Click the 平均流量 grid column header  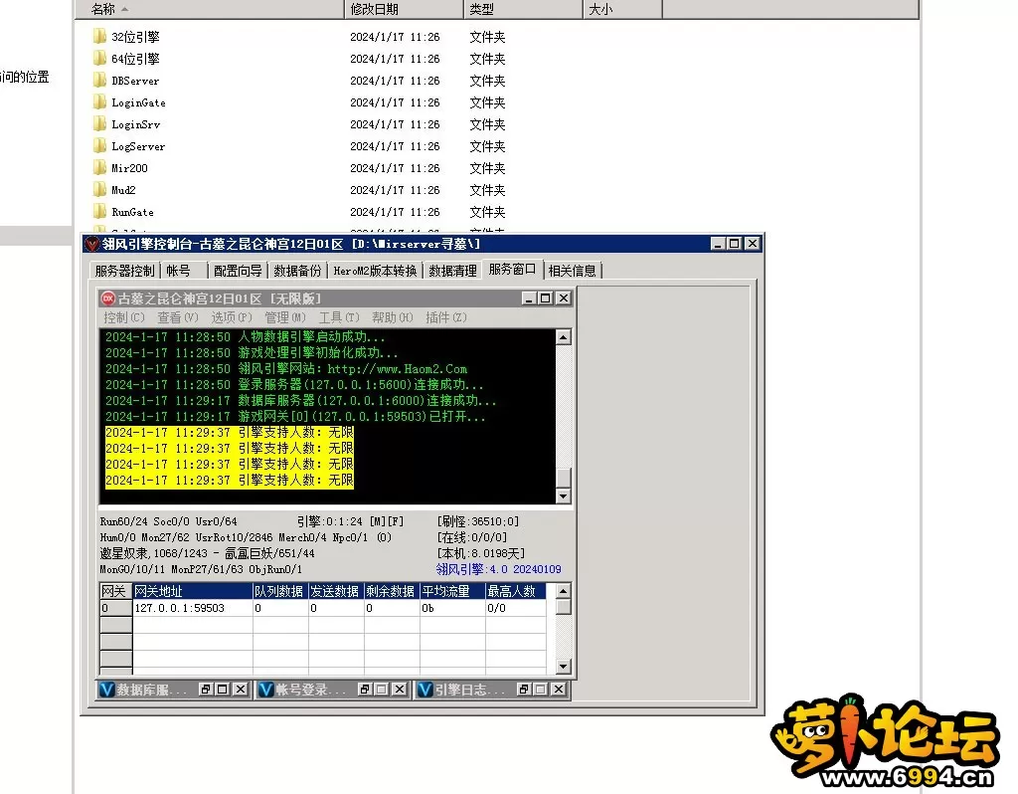452,591
